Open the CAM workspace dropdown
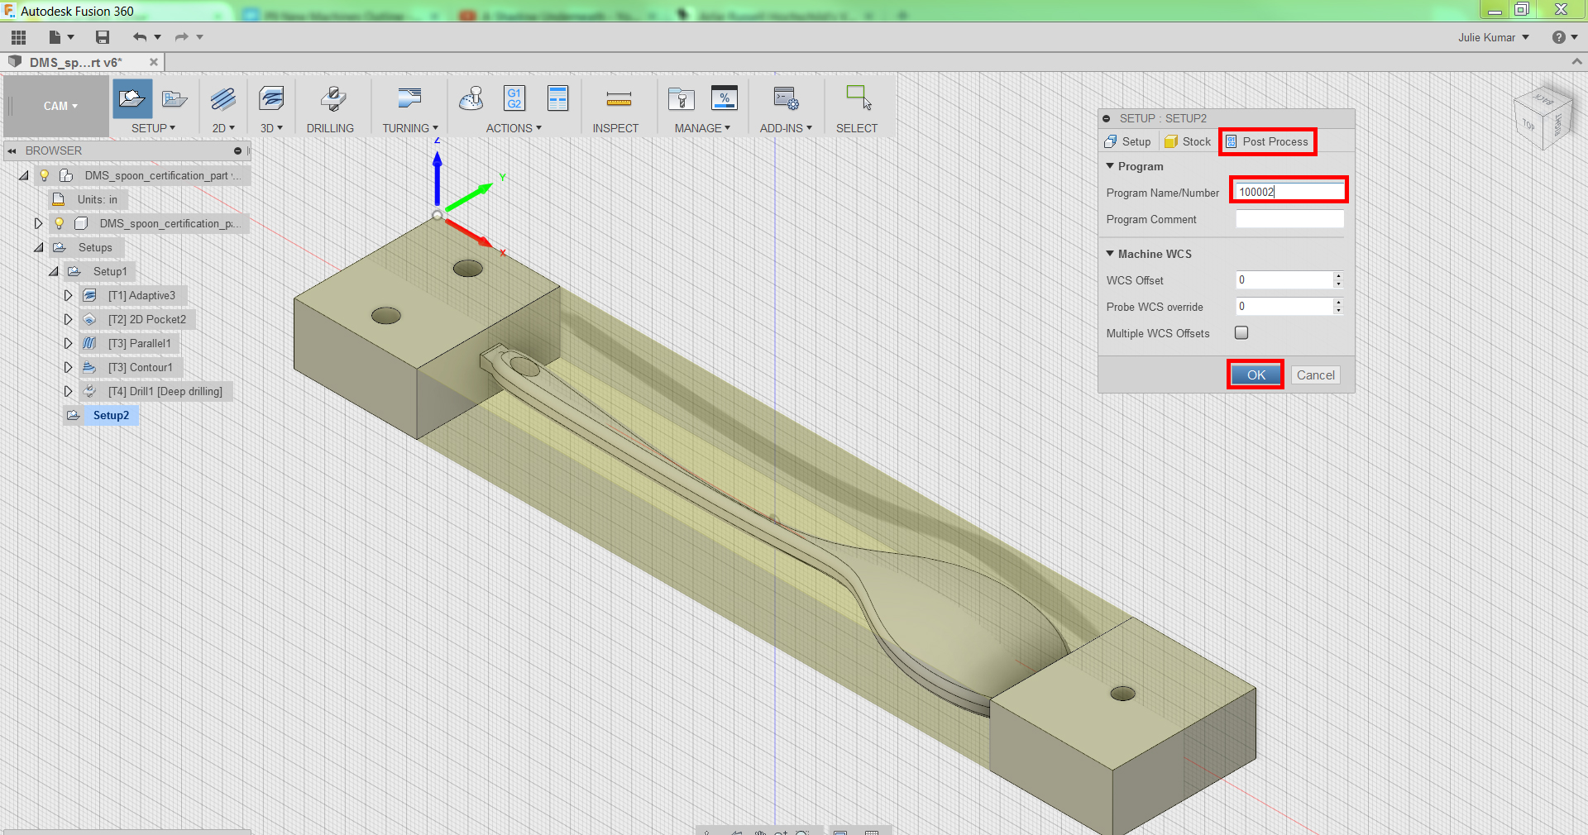 click(61, 106)
